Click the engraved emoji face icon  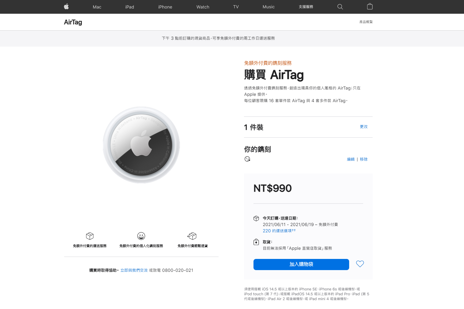(x=247, y=159)
